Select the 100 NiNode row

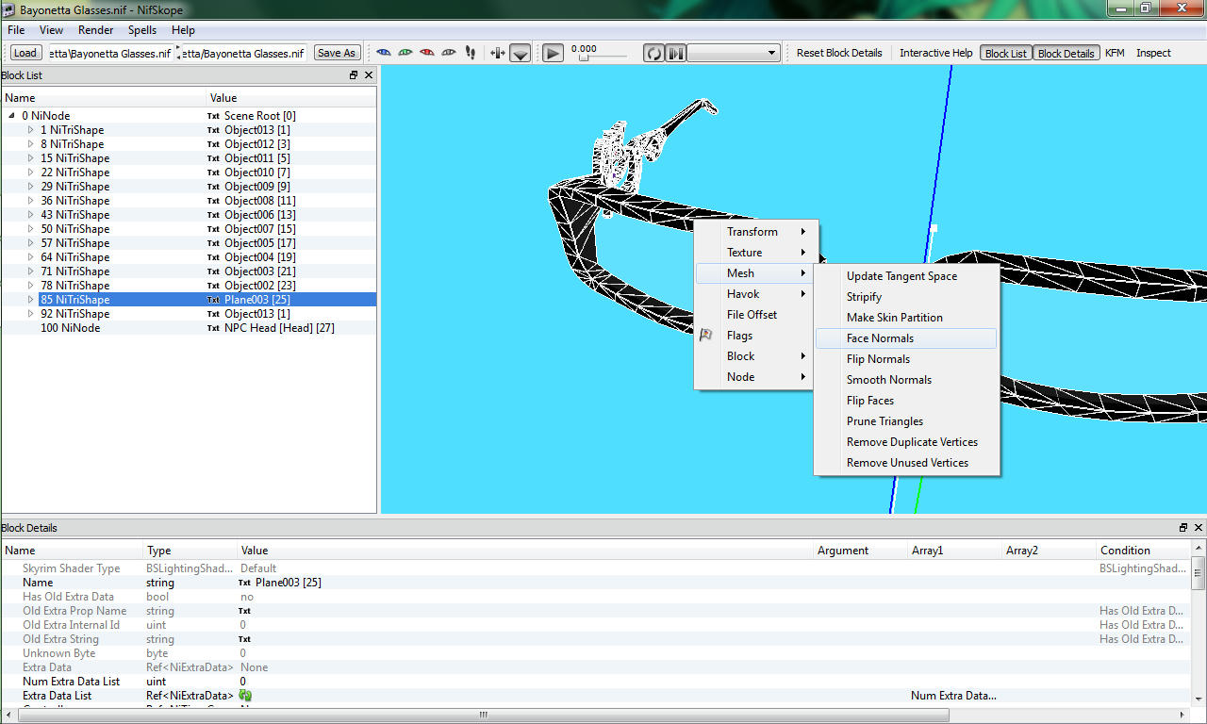coord(189,328)
